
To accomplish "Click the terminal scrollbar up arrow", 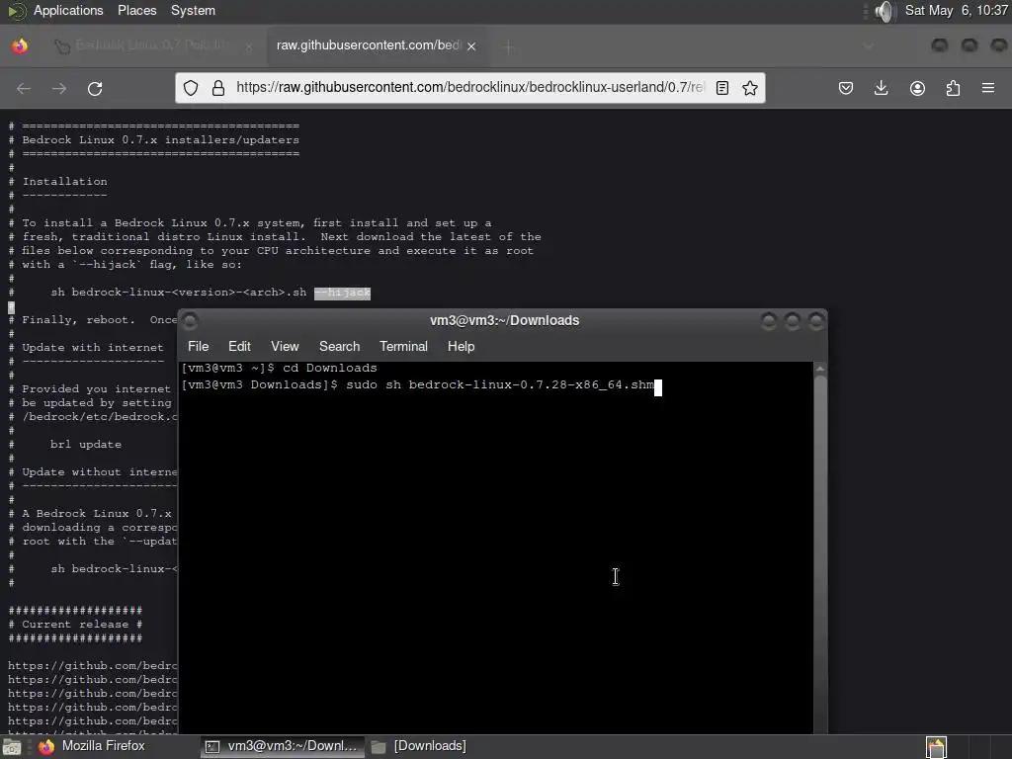I will click(x=820, y=369).
